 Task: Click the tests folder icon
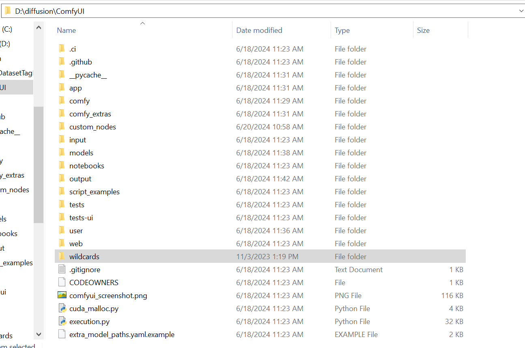pos(62,204)
